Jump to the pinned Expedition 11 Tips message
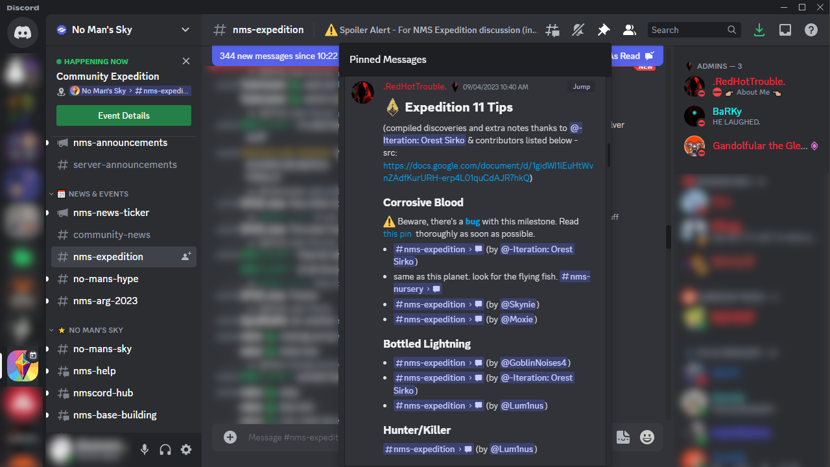Viewport: 830px width, 467px height. click(581, 86)
